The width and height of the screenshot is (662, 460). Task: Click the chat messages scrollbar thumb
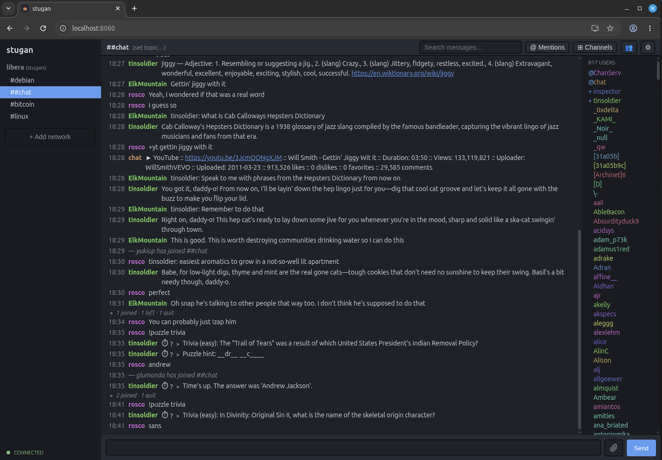point(579,330)
